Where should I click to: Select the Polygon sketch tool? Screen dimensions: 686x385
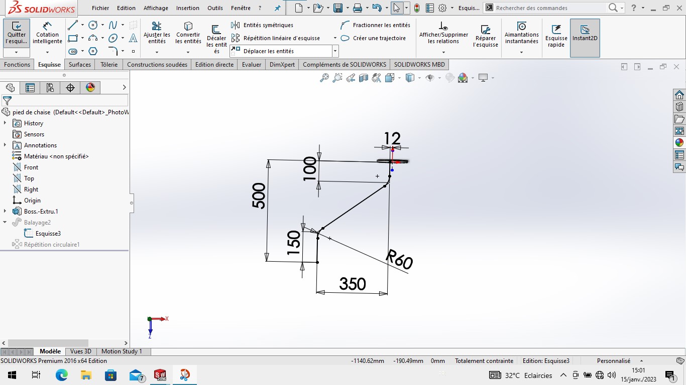tap(93, 51)
